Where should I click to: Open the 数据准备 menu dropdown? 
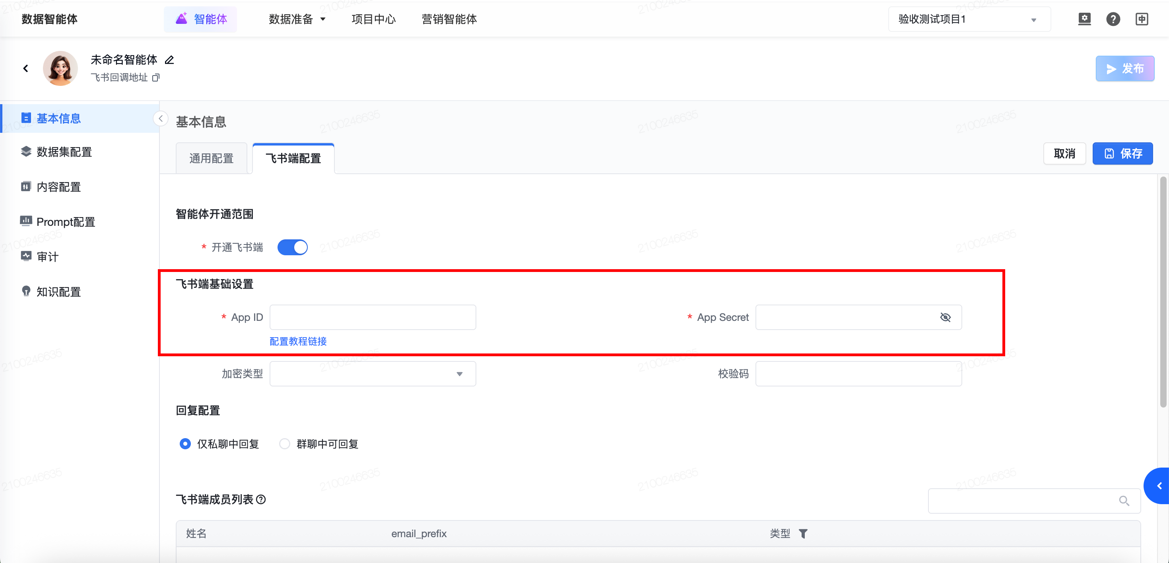[297, 19]
